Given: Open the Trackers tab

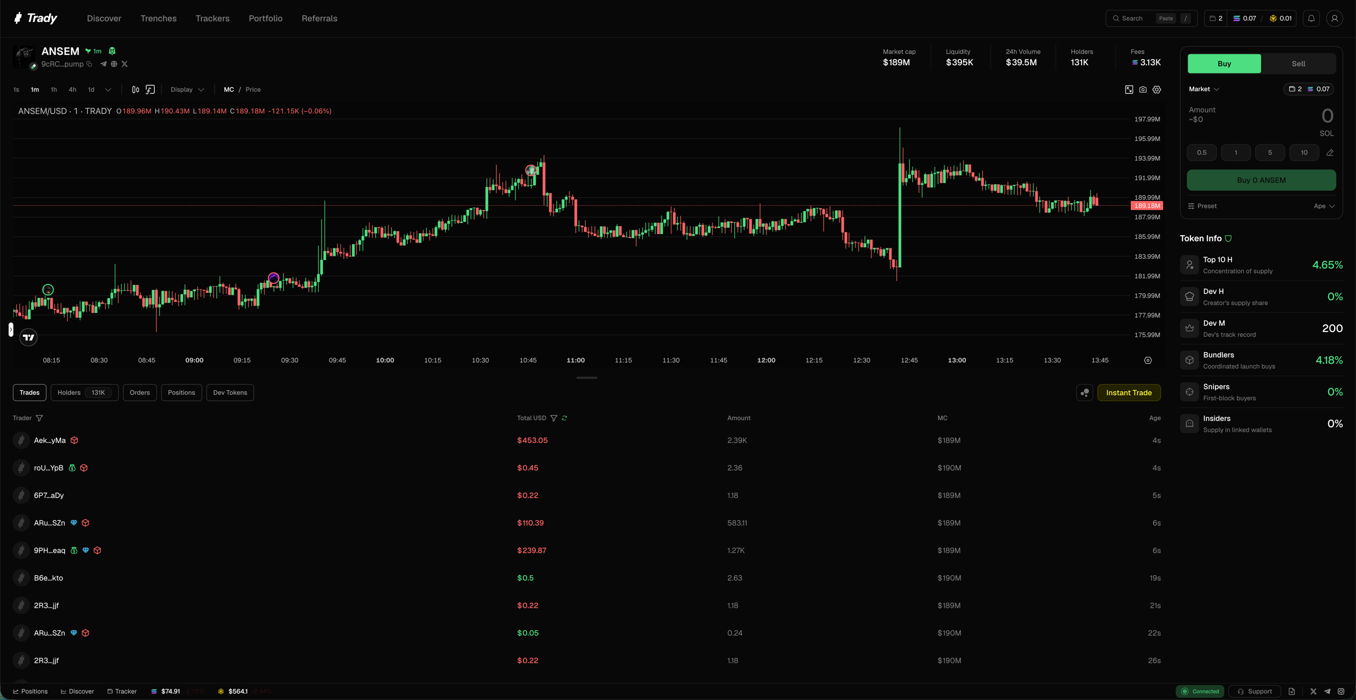Looking at the screenshot, I should [x=212, y=19].
